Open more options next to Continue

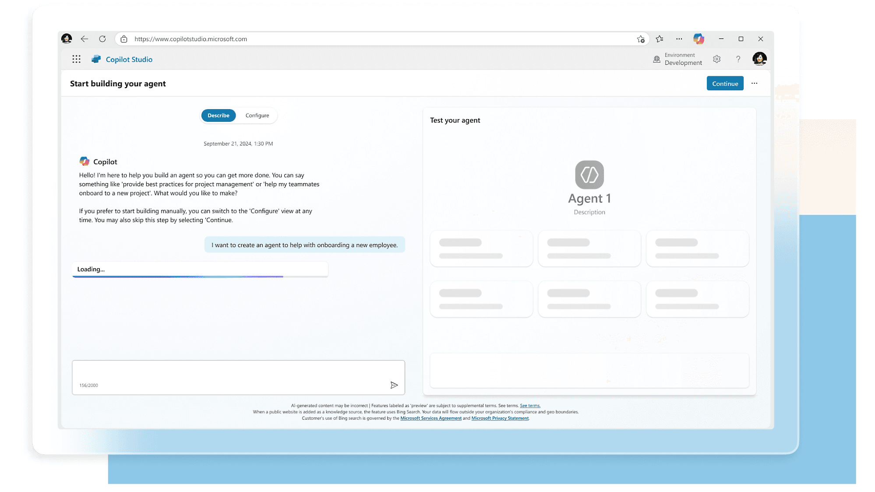tap(754, 83)
